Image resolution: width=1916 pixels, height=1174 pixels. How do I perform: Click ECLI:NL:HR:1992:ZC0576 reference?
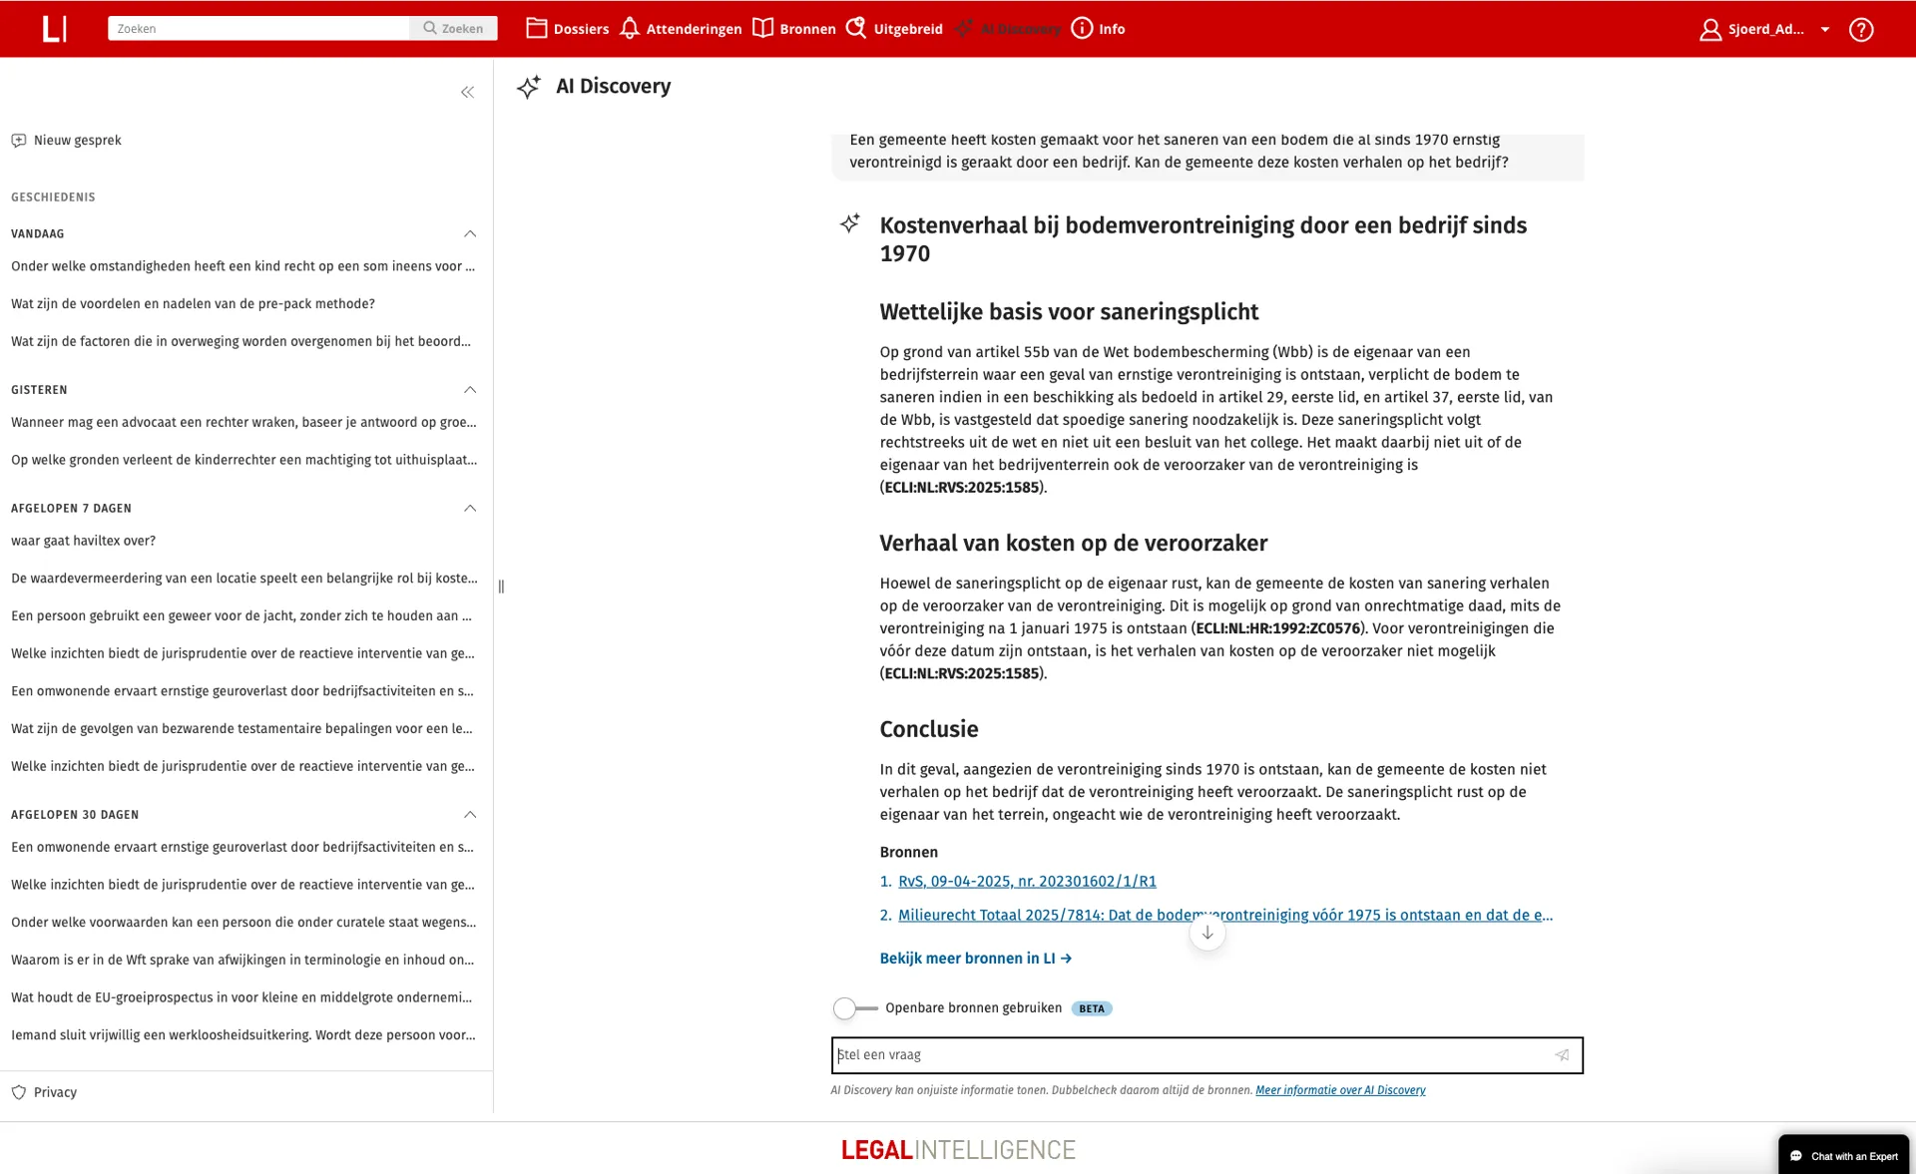coord(1277,628)
